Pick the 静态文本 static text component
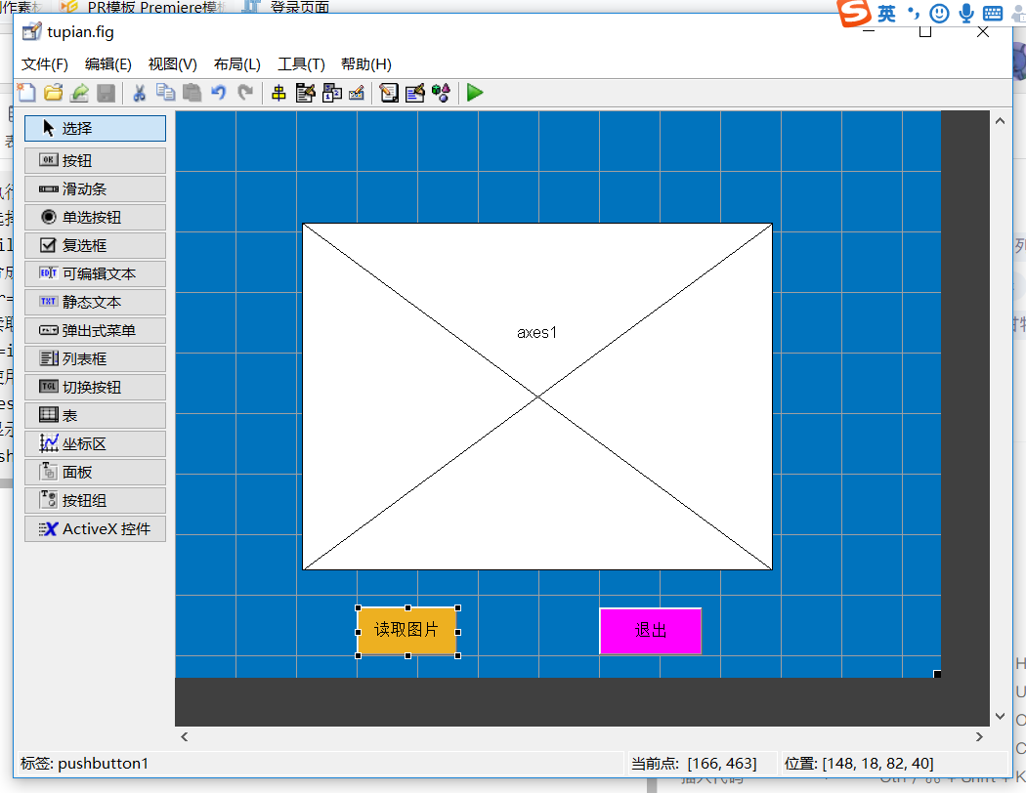1026x793 pixels. tap(95, 302)
